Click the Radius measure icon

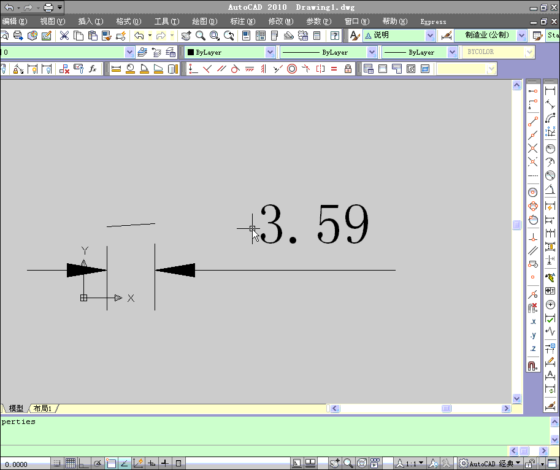click(x=131, y=69)
